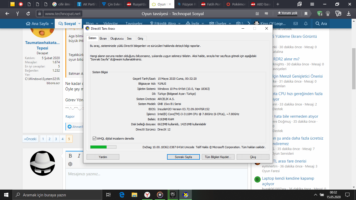The image size is (356, 200).
Task: Open the Rapor link under the post
Action: (70, 117)
